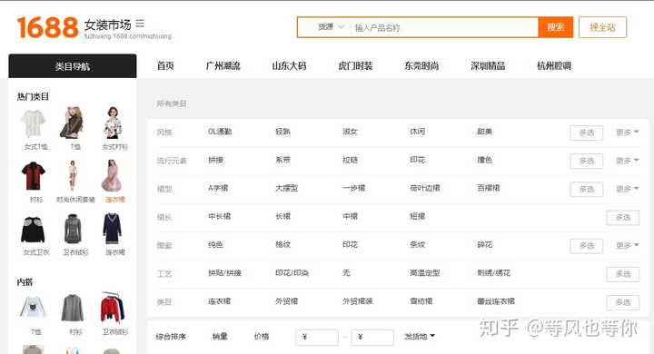Viewport: 654px width, 354px height.
Task: Focus the 输入产品名称 search field
Action: (444, 27)
